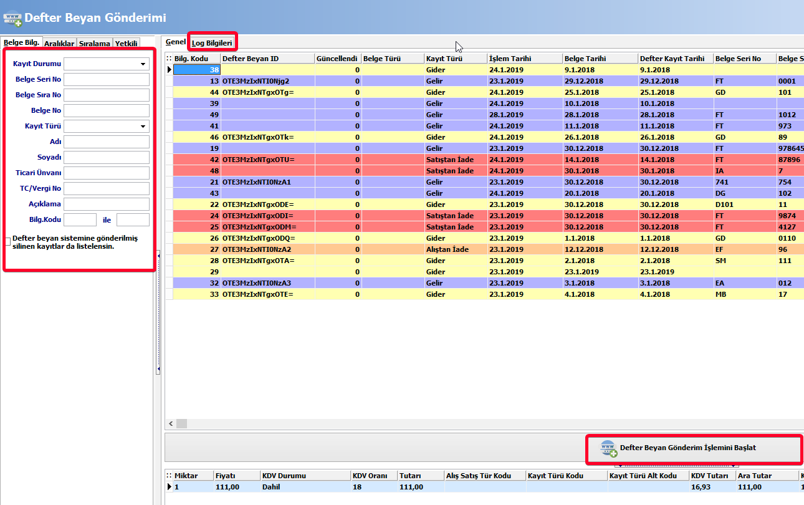
Task: Click the Belge Seri No cell showing 741
Action: point(745,182)
